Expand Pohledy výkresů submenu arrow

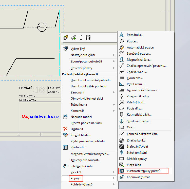click(114, 184)
